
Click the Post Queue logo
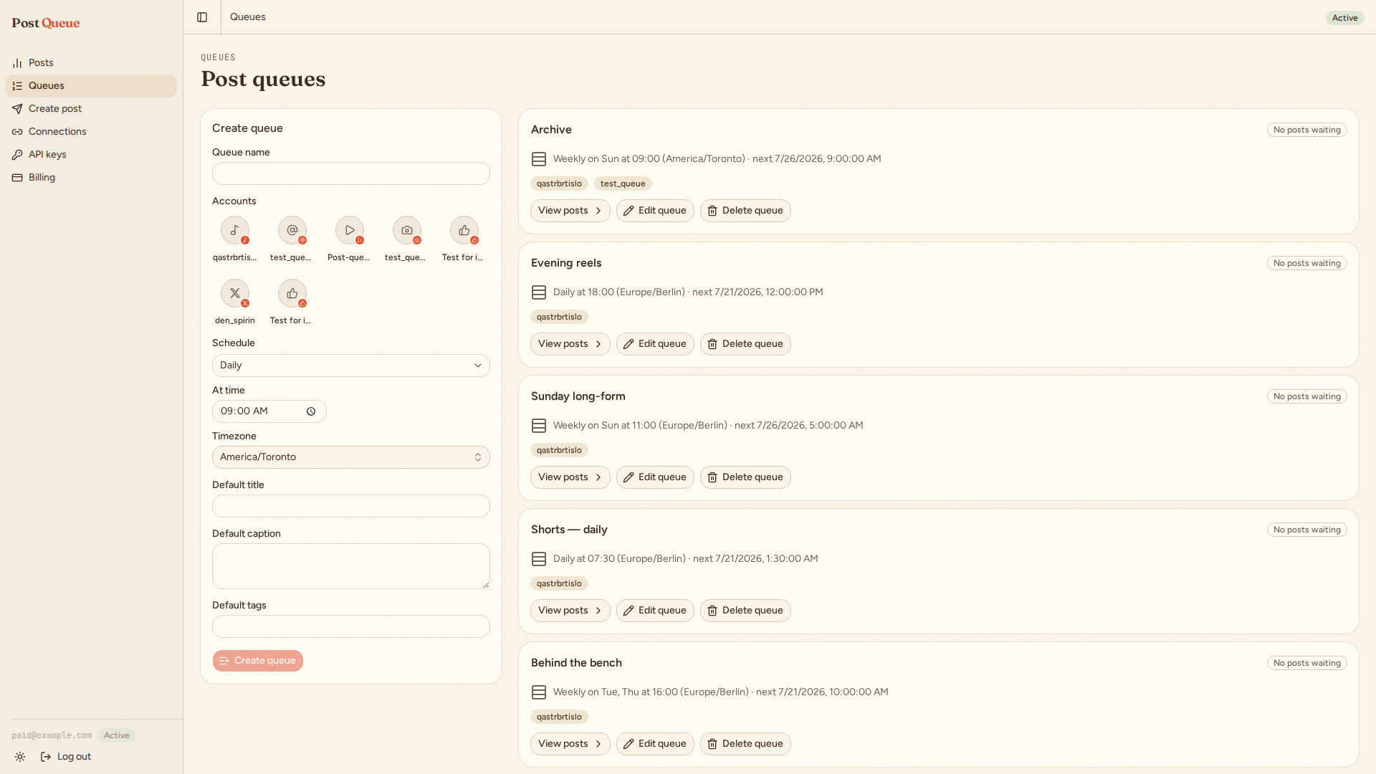[x=46, y=23]
